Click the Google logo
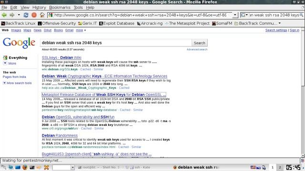The width and height of the screenshot is (305, 171). pos(19,43)
